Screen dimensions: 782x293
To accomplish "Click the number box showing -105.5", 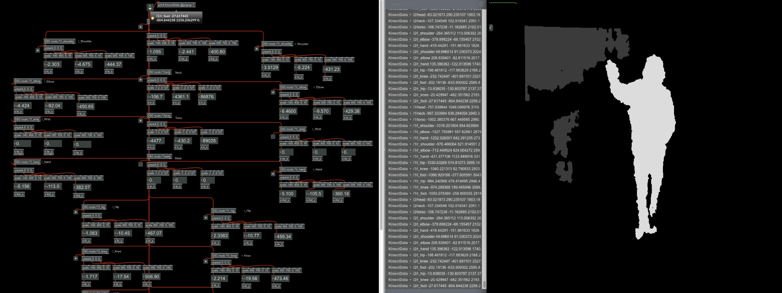I will pyautogui.click(x=314, y=194).
